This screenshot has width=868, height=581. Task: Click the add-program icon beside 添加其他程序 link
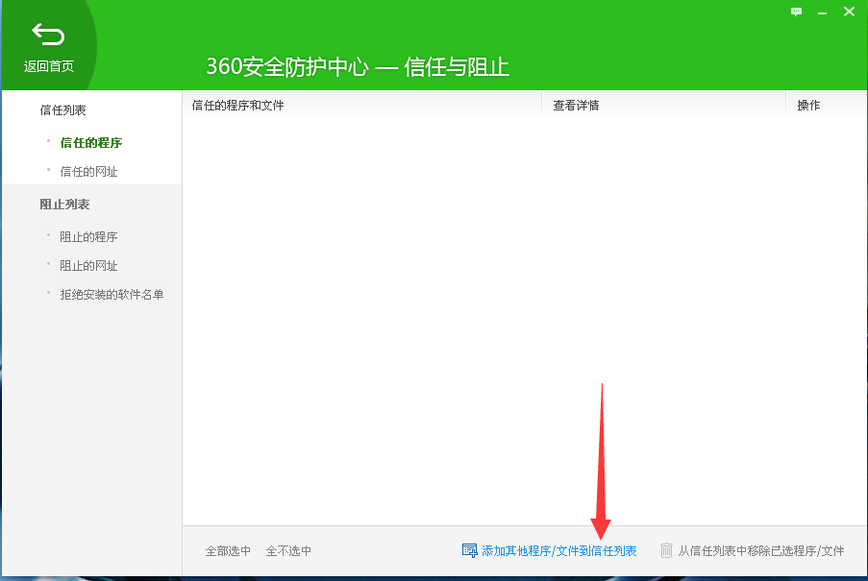pos(470,550)
